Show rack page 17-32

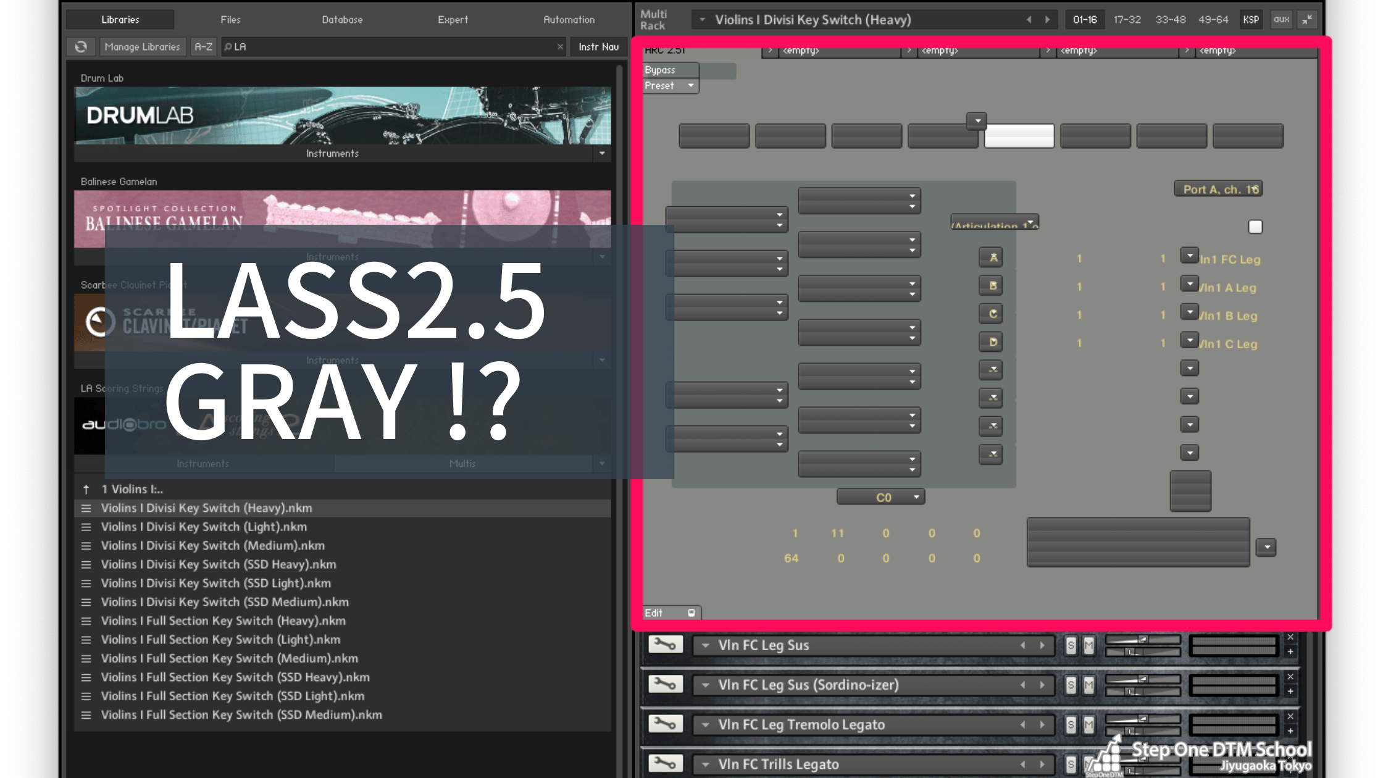[1127, 20]
